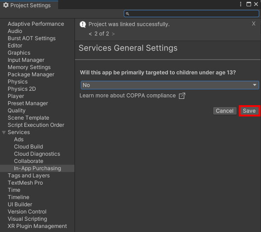Open Physics 2D settings

pyautogui.click(x=22, y=89)
